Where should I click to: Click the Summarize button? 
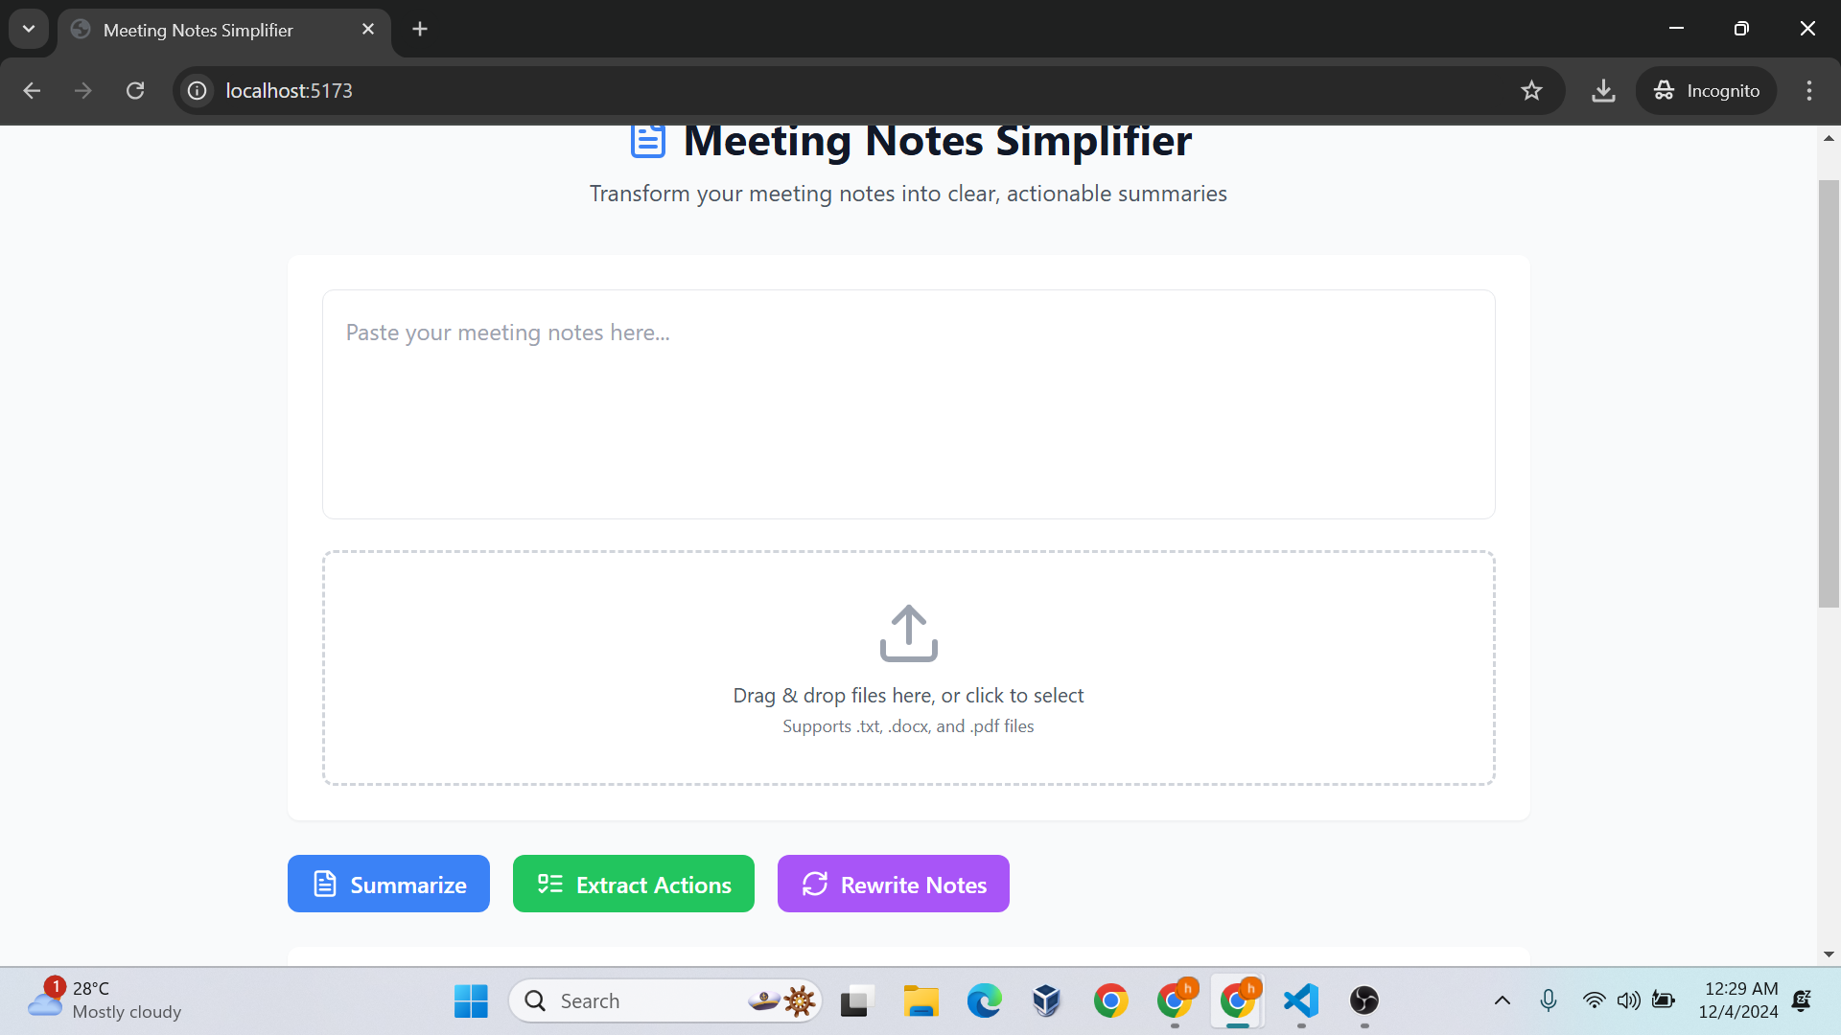[x=388, y=884]
